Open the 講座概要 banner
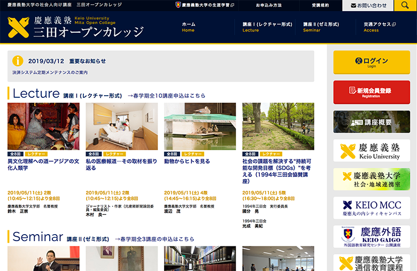Screen dimensions: 417x271 pyautogui.click(x=372, y=122)
